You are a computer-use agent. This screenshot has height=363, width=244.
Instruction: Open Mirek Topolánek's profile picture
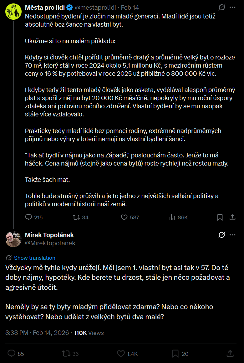[13, 239]
